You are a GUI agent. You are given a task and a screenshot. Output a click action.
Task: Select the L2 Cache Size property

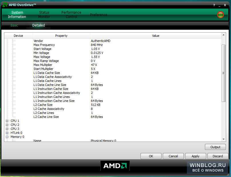pos(43,105)
